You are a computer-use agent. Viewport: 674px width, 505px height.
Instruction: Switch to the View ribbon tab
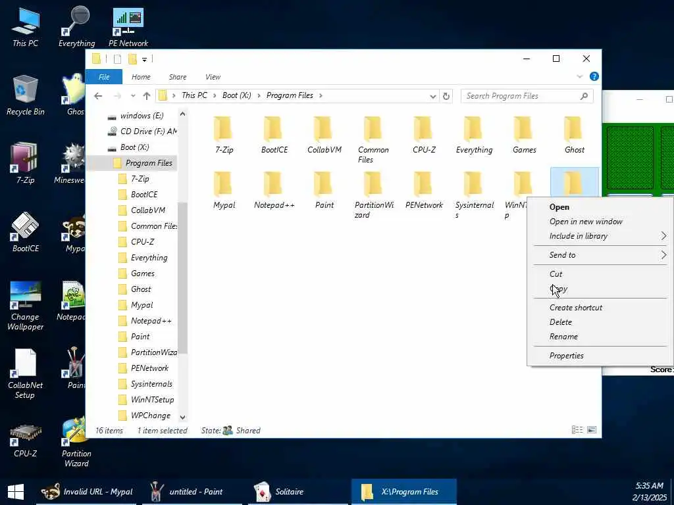tap(213, 77)
